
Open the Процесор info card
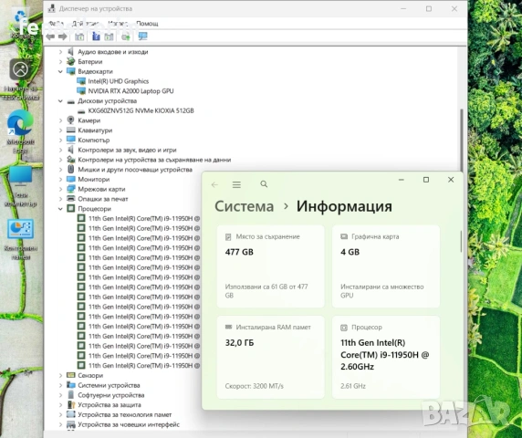point(386,357)
